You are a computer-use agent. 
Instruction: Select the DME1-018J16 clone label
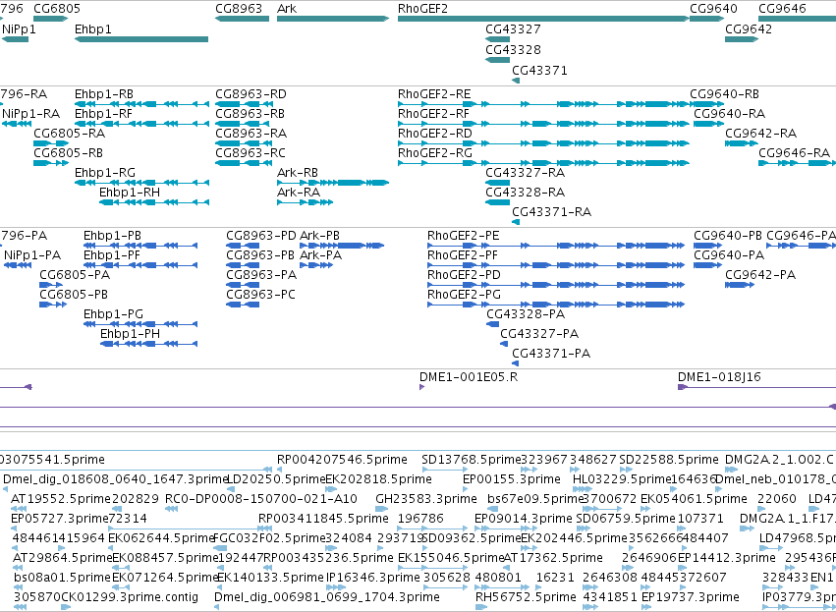719,377
